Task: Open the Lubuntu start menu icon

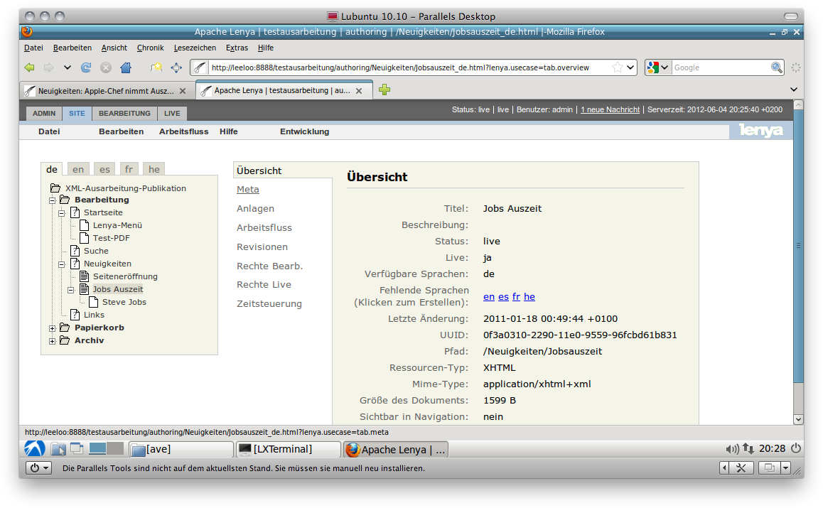Action: (x=35, y=448)
